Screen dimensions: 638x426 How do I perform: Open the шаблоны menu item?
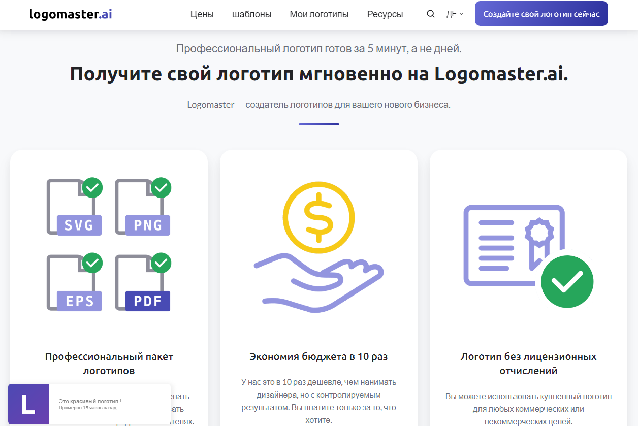(x=252, y=14)
